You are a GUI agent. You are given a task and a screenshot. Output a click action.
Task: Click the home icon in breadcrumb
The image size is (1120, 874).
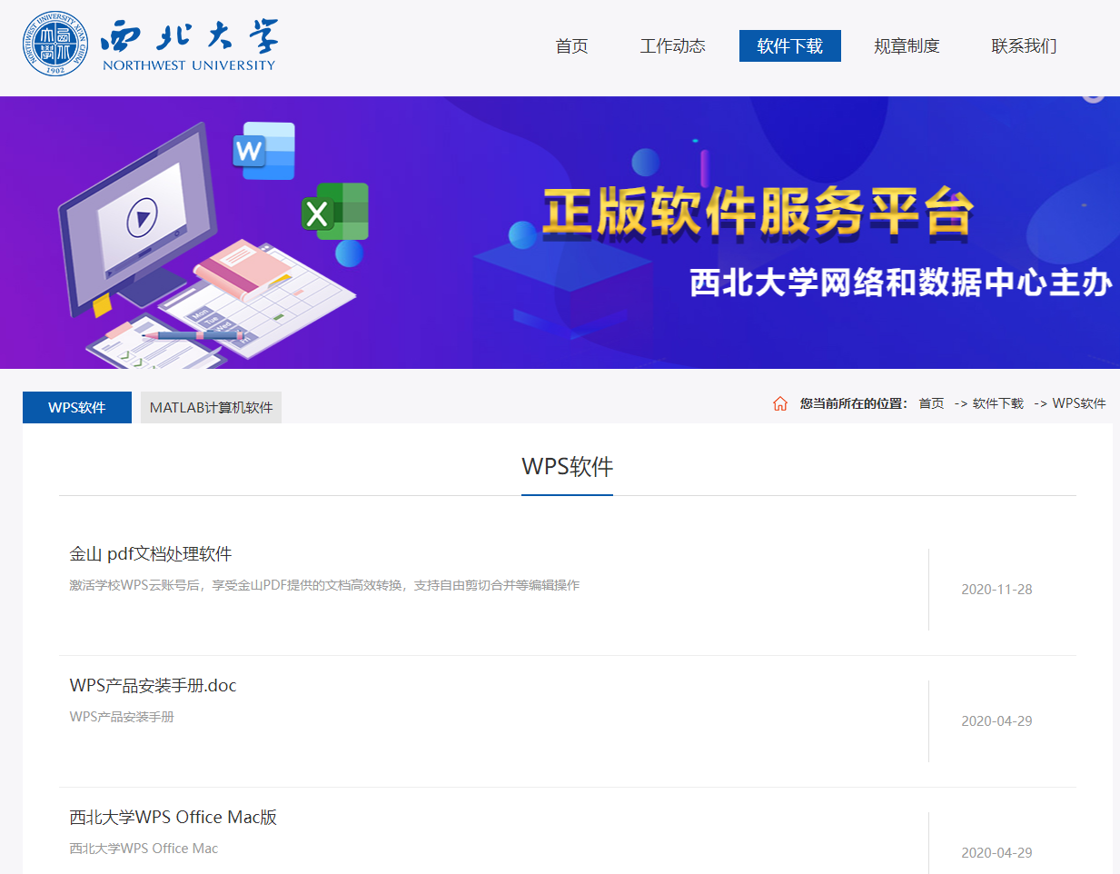tap(779, 403)
